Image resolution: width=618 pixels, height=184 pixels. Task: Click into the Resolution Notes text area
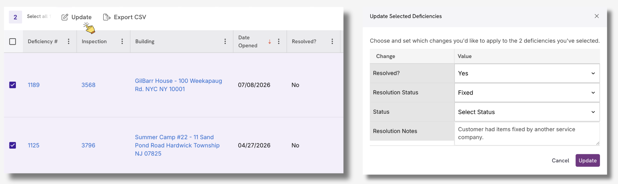[x=527, y=134]
